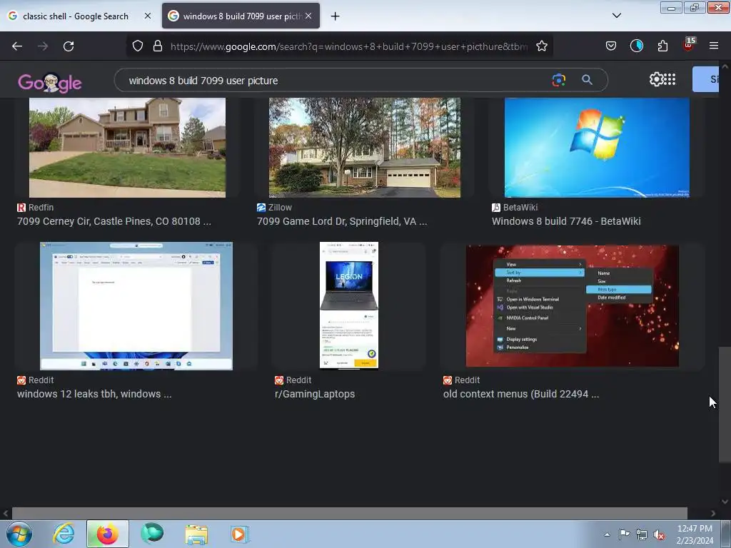731x548 pixels.
Task: Launch Windows Media Player from taskbar
Action: tap(240, 534)
